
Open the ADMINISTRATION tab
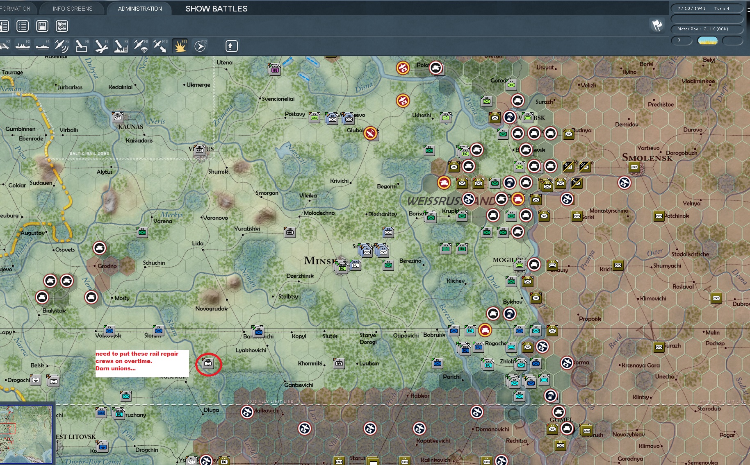tap(140, 9)
